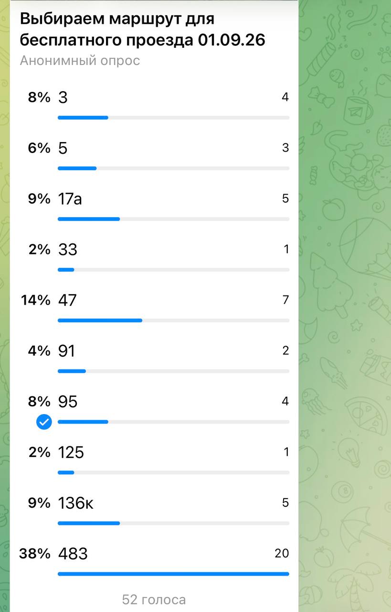Click the poll title about free ride
This screenshot has height=612, width=391.
[142, 30]
